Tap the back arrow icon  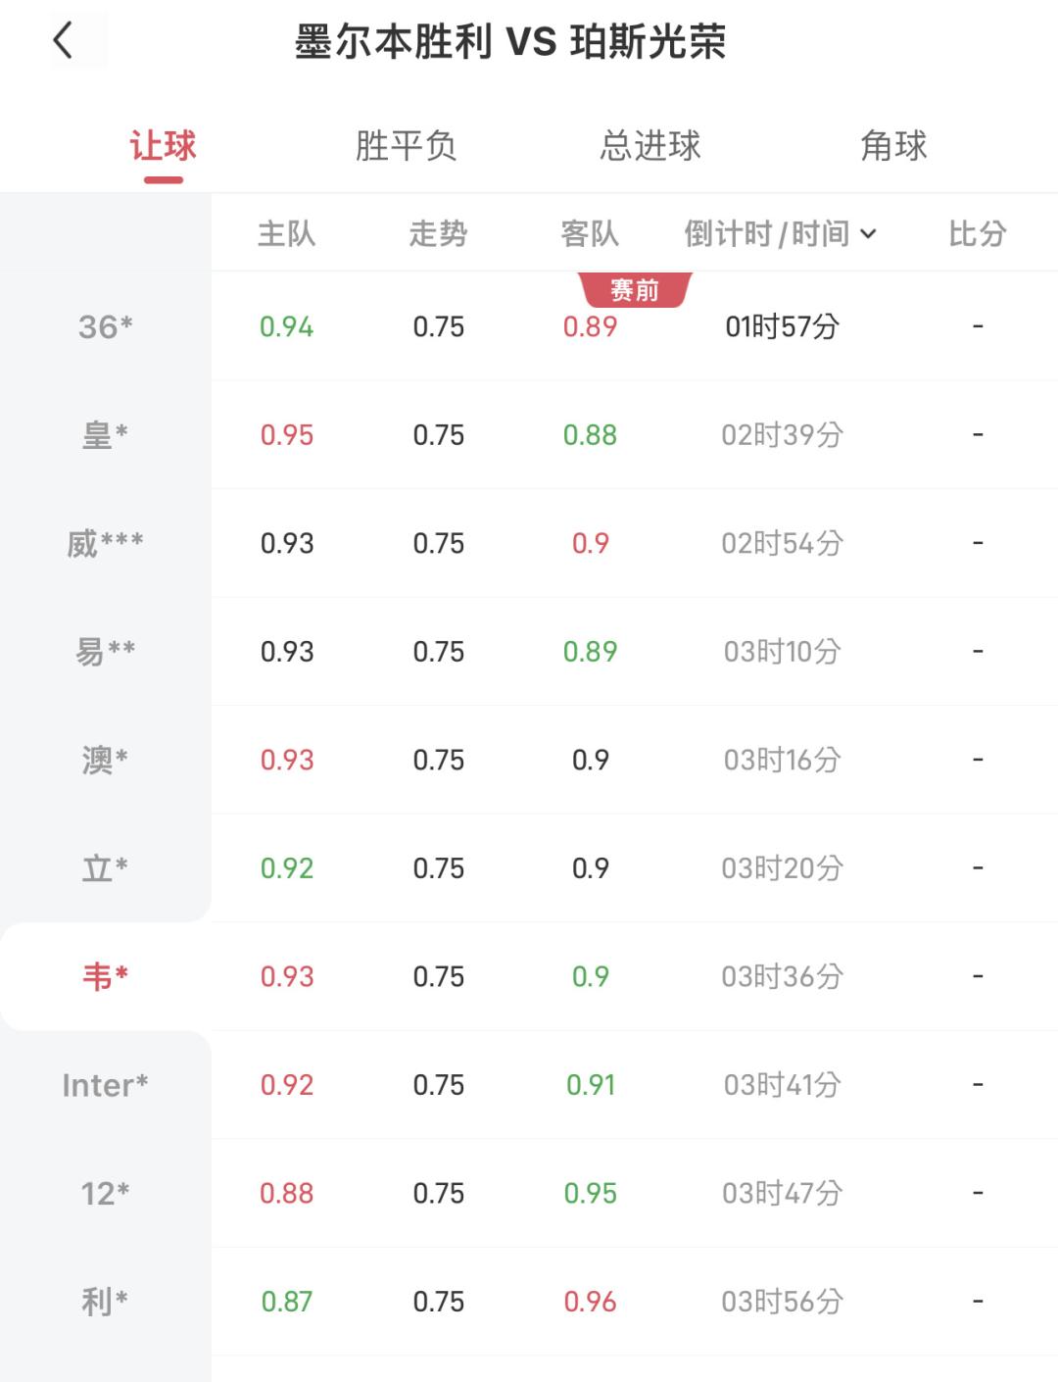(x=64, y=41)
